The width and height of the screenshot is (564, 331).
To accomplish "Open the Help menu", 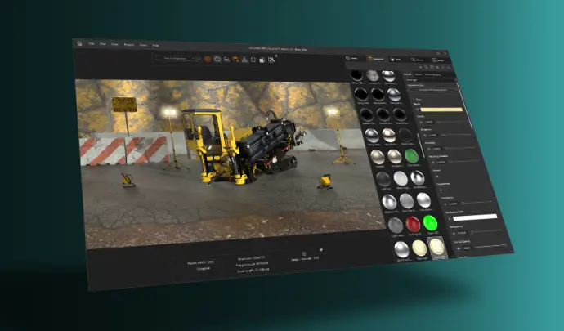I will click(156, 46).
